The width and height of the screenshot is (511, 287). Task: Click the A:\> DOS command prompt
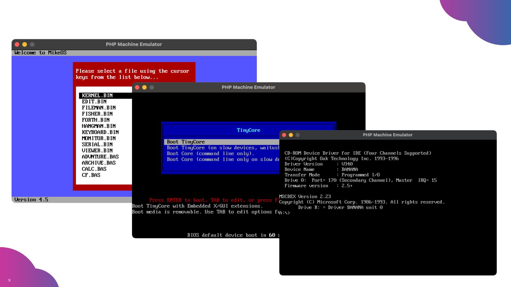tap(285, 213)
